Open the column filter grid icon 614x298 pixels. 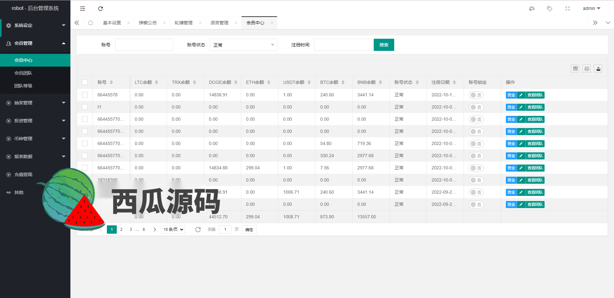click(575, 68)
